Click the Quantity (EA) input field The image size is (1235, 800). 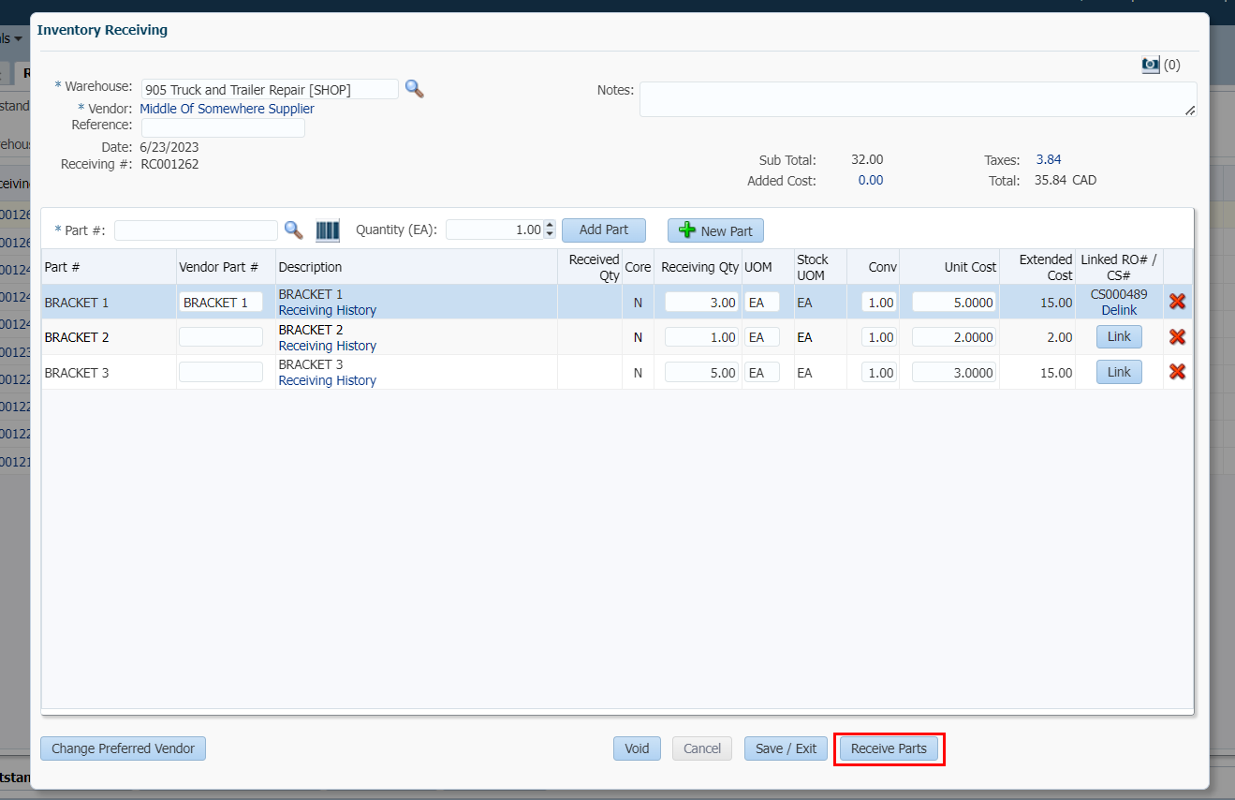click(x=494, y=230)
